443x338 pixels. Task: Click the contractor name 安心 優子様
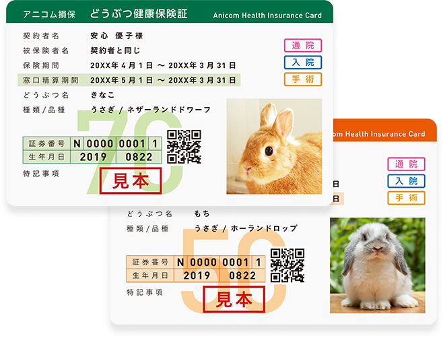(116, 36)
